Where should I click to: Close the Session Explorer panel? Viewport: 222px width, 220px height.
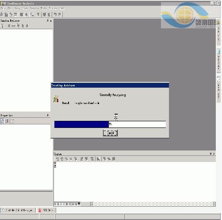coord(51,21)
